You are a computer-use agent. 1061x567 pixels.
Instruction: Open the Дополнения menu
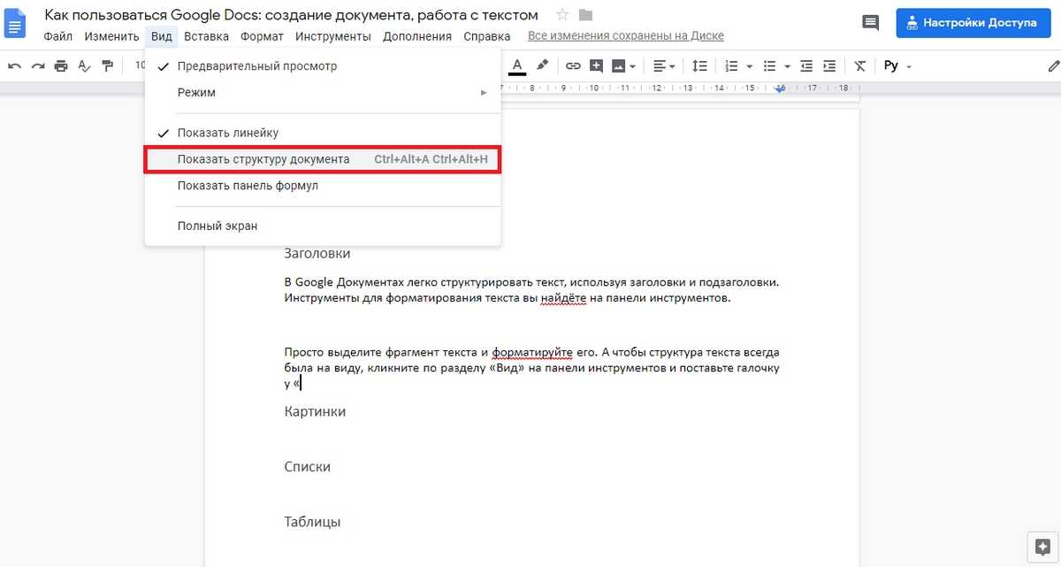[x=417, y=36]
